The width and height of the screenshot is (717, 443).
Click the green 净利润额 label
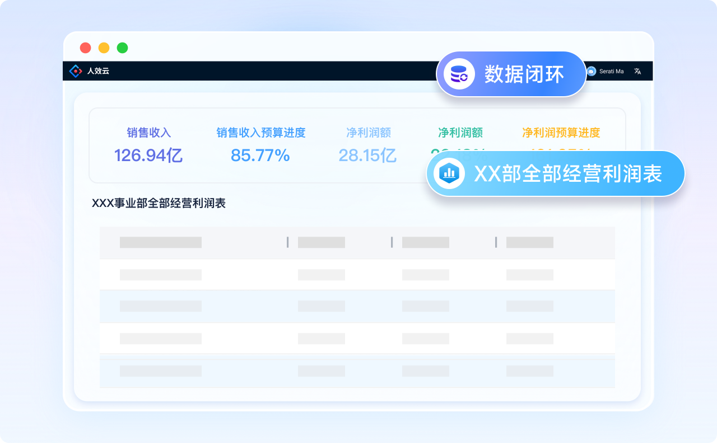[x=460, y=133]
